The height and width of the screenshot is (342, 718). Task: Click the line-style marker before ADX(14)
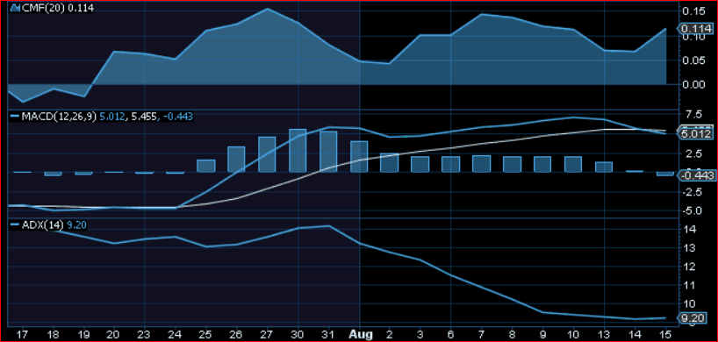click(15, 224)
